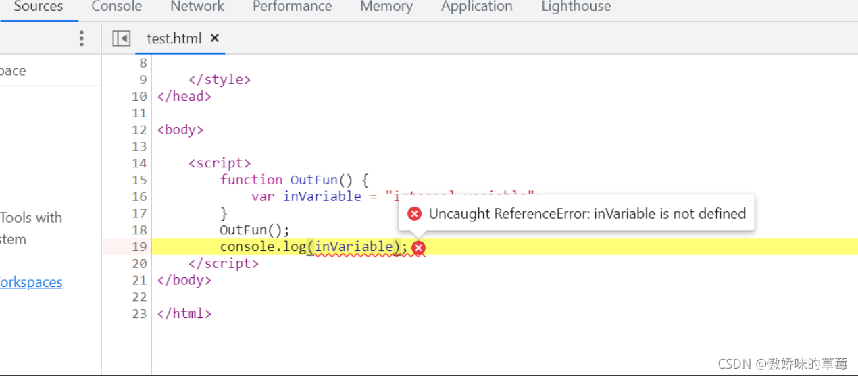The image size is (858, 376).
Task: Open the Sources tab
Action: (x=39, y=7)
